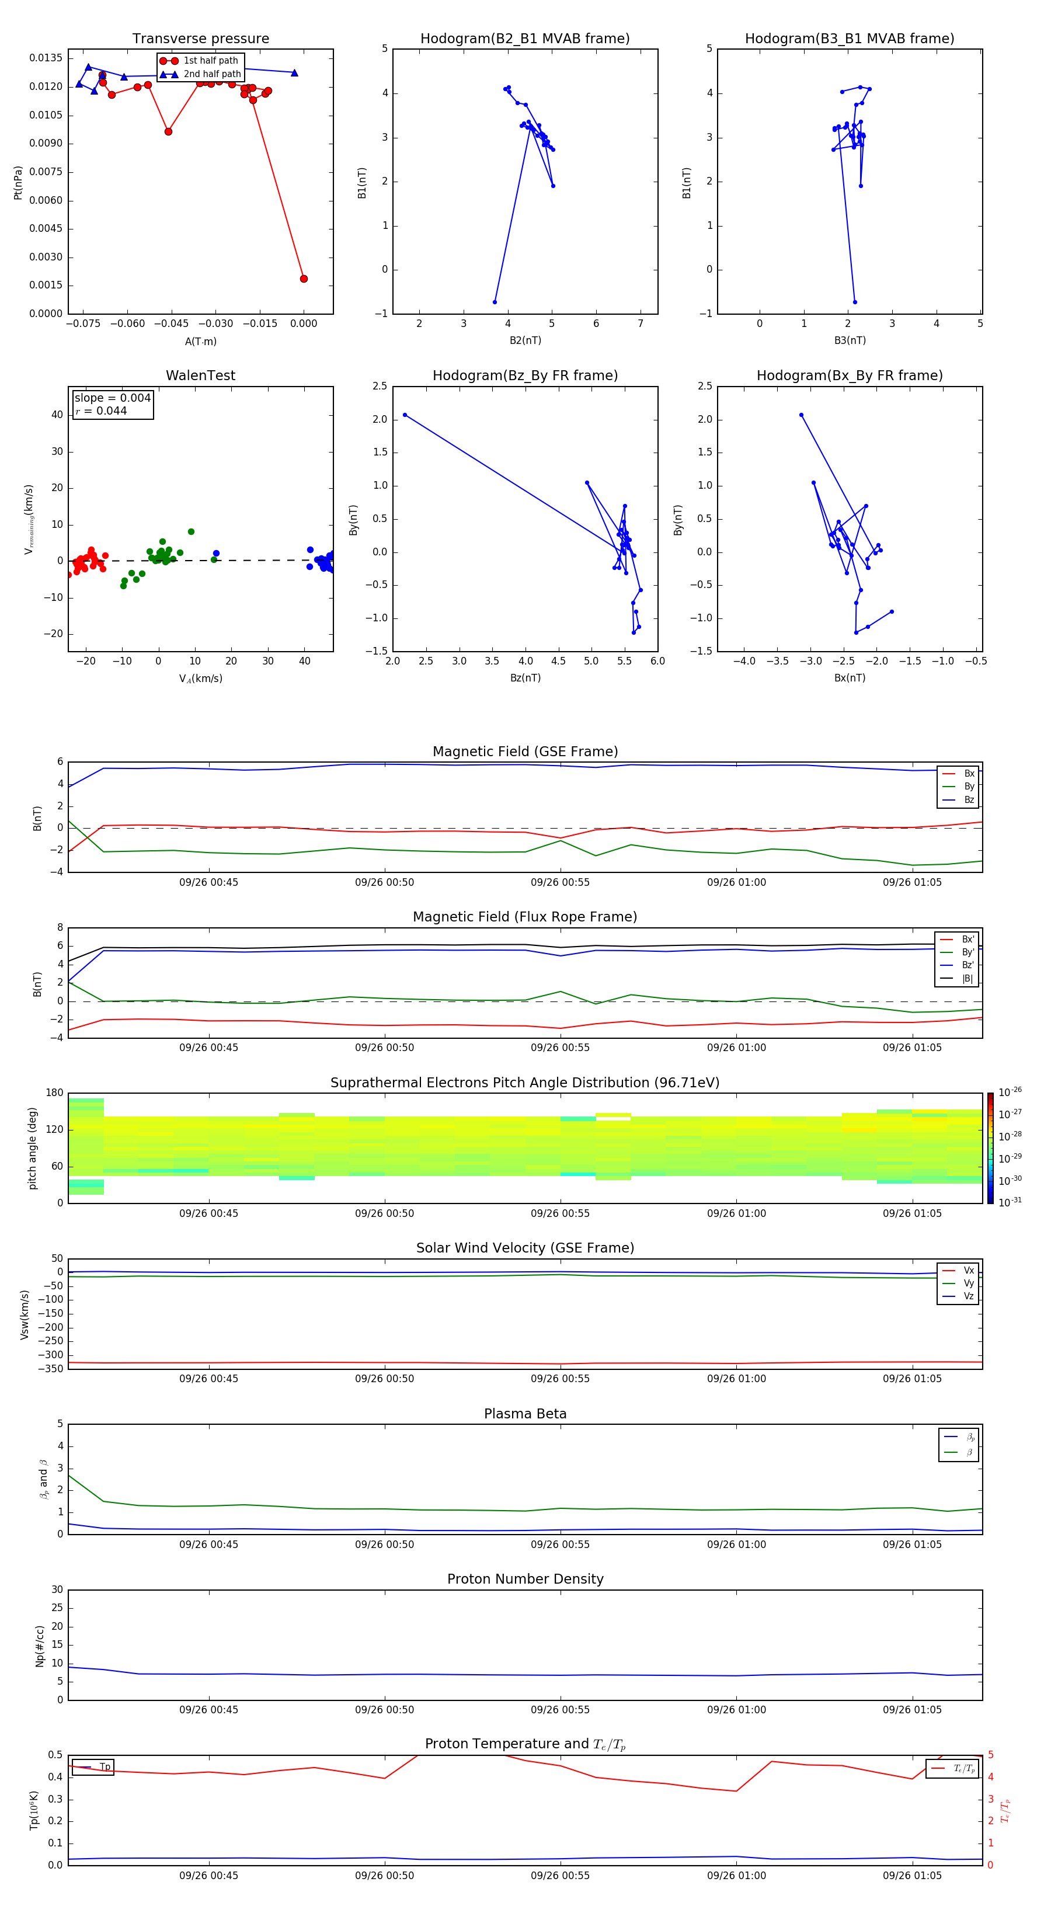The image size is (1051, 1927).
Task: Click '09/26 01:00' tick under Solar Wind Velocity
Action: click(736, 1379)
